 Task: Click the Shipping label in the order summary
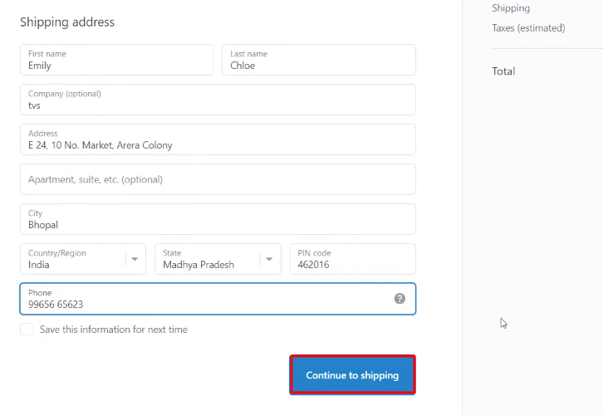point(511,8)
